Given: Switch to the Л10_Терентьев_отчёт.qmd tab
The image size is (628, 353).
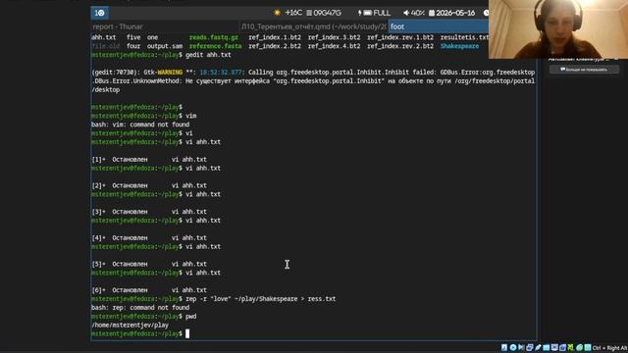Looking at the screenshot, I should [313, 26].
